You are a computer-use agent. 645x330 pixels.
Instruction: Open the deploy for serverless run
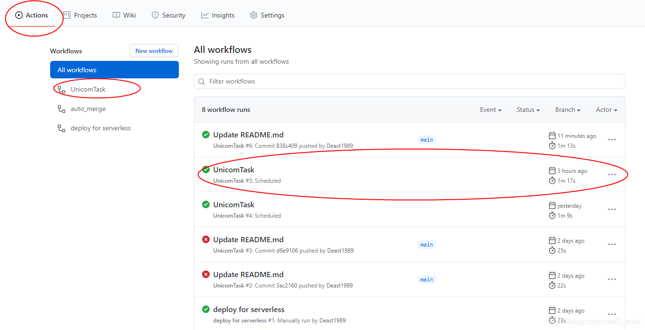point(249,309)
